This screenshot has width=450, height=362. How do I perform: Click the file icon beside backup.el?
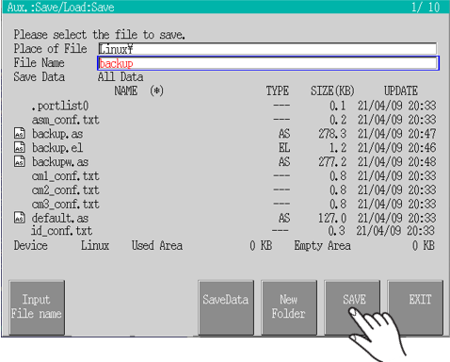20,147
